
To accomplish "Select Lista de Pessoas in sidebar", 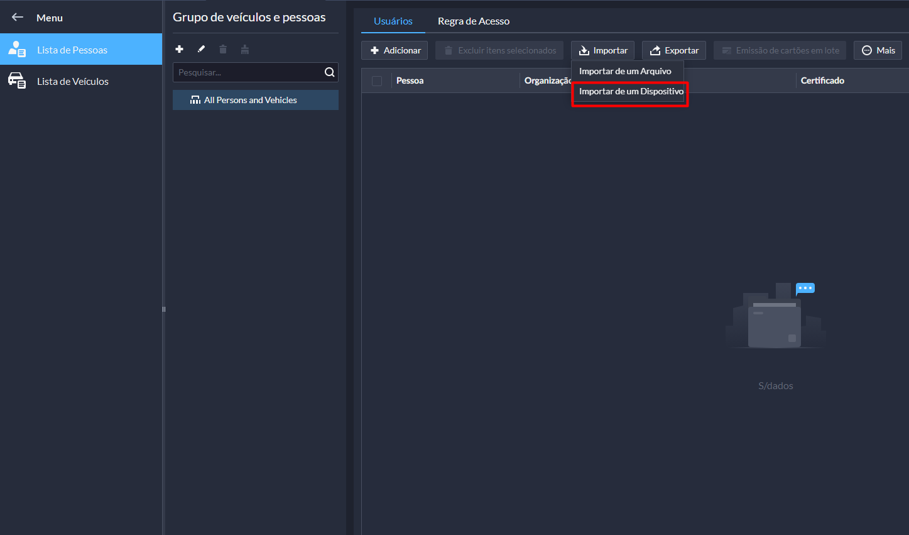I will click(x=72, y=50).
